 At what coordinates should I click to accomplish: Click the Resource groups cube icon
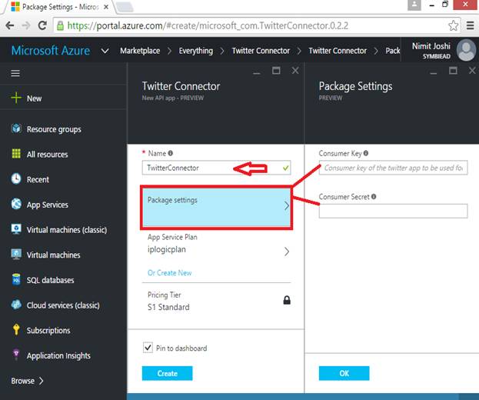click(16, 128)
